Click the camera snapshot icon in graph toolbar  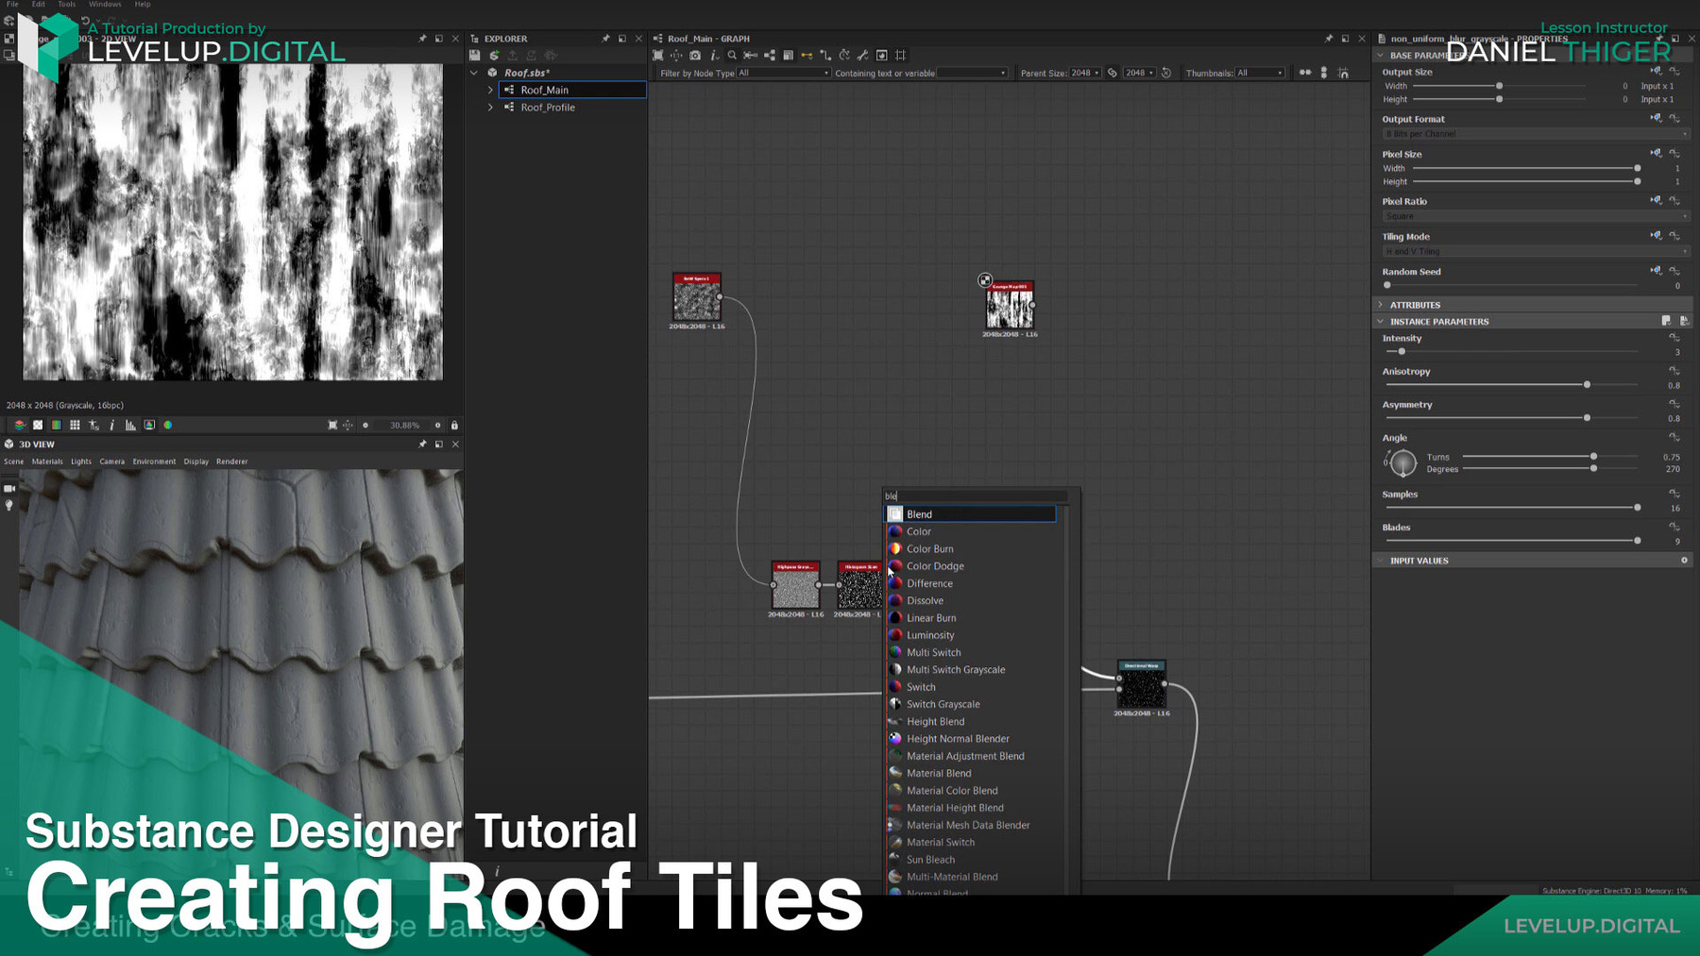[x=695, y=56]
